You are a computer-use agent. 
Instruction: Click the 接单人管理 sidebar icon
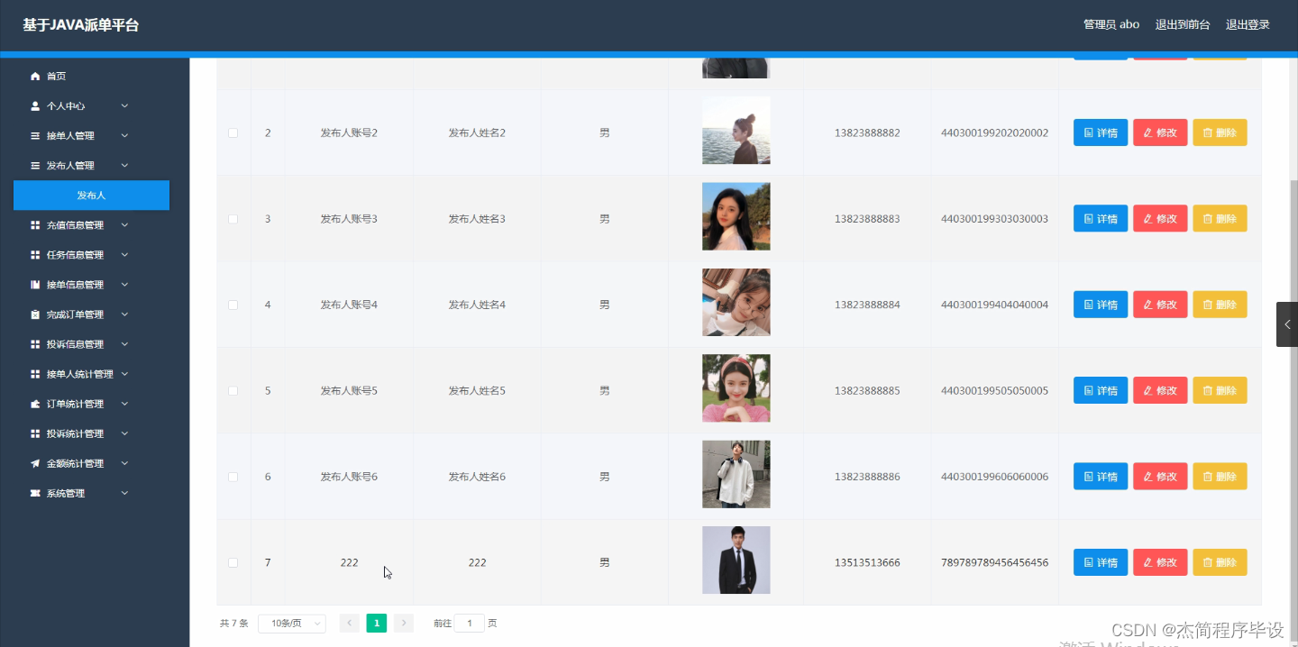[x=32, y=135]
